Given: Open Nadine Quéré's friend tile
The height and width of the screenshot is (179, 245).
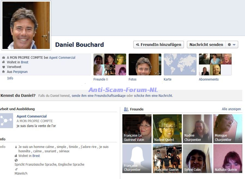Looking at the screenshot, I should tap(167, 128).
